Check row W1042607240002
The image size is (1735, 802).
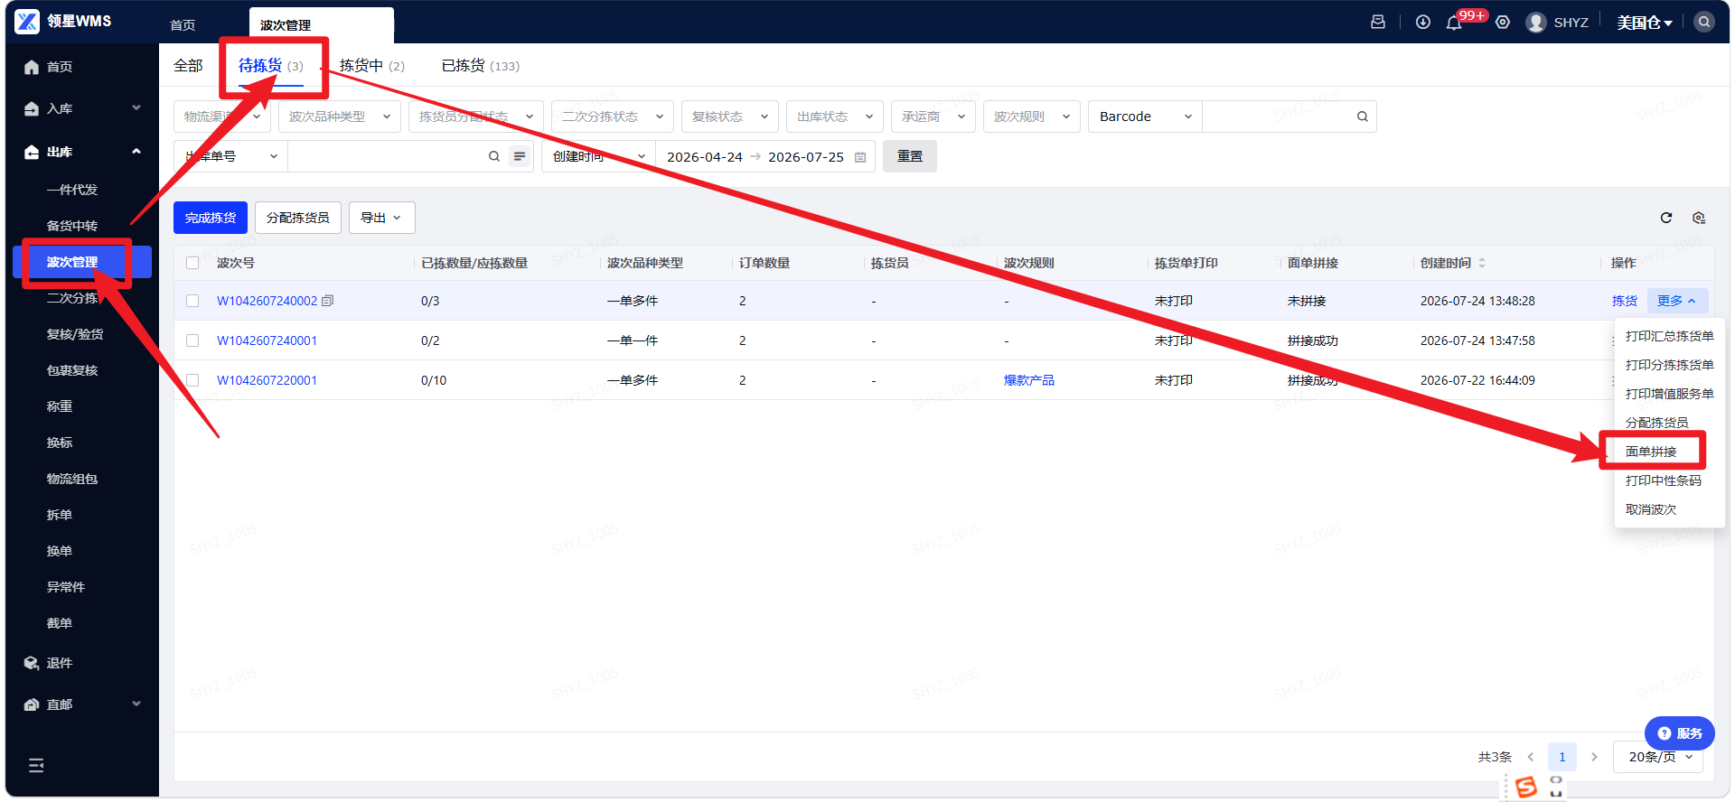192,301
